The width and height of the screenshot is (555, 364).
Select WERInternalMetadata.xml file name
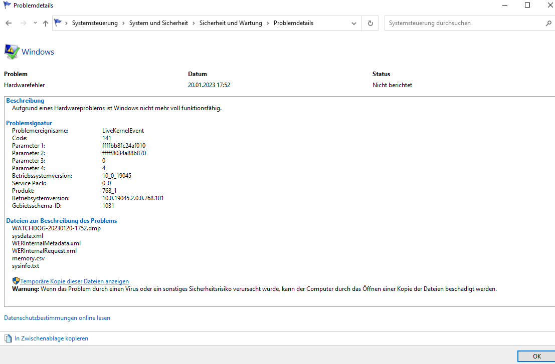coord(46,243)
